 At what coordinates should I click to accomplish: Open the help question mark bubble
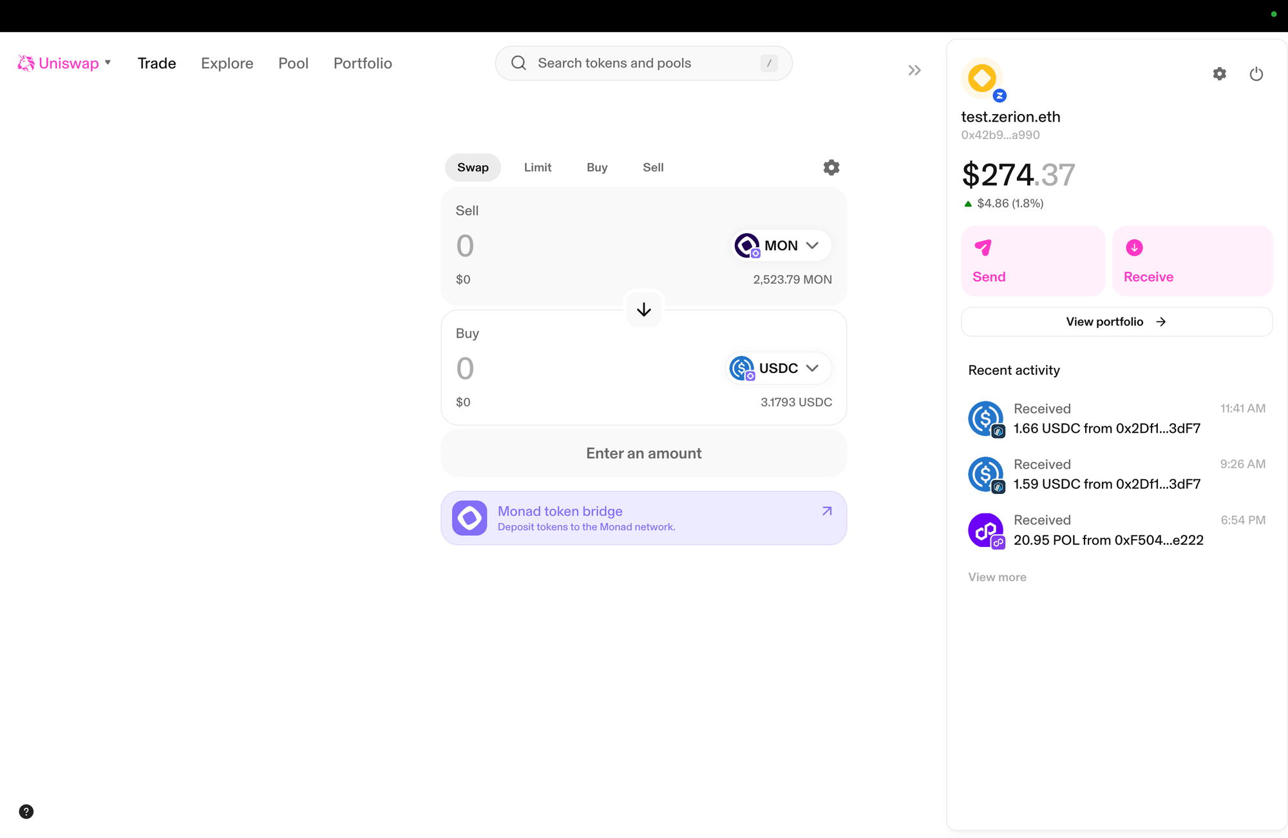26,812
